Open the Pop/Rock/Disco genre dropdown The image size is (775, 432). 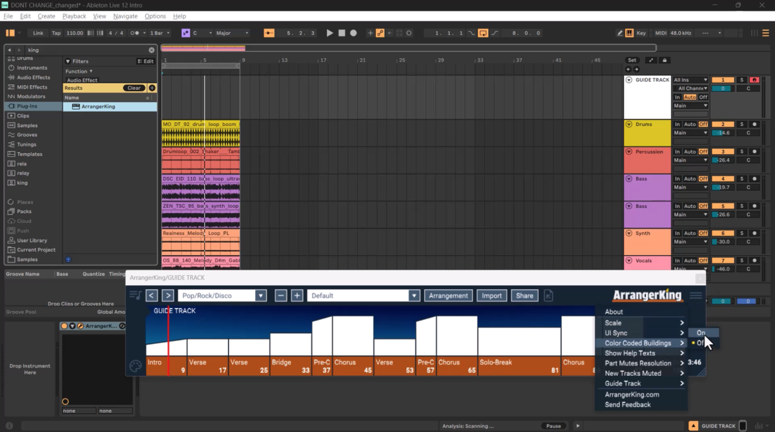222,296
